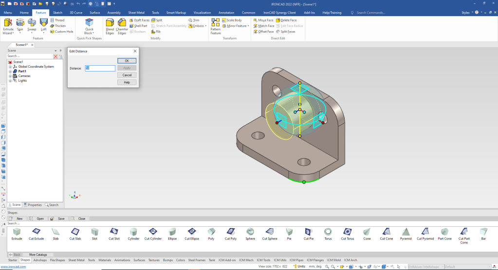
Task: Open the Sheet Metal catalog tab
Action: click(76, 260)
